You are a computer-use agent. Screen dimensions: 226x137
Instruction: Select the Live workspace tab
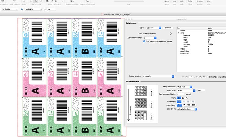pyautogui.click(x=209, y=1)
